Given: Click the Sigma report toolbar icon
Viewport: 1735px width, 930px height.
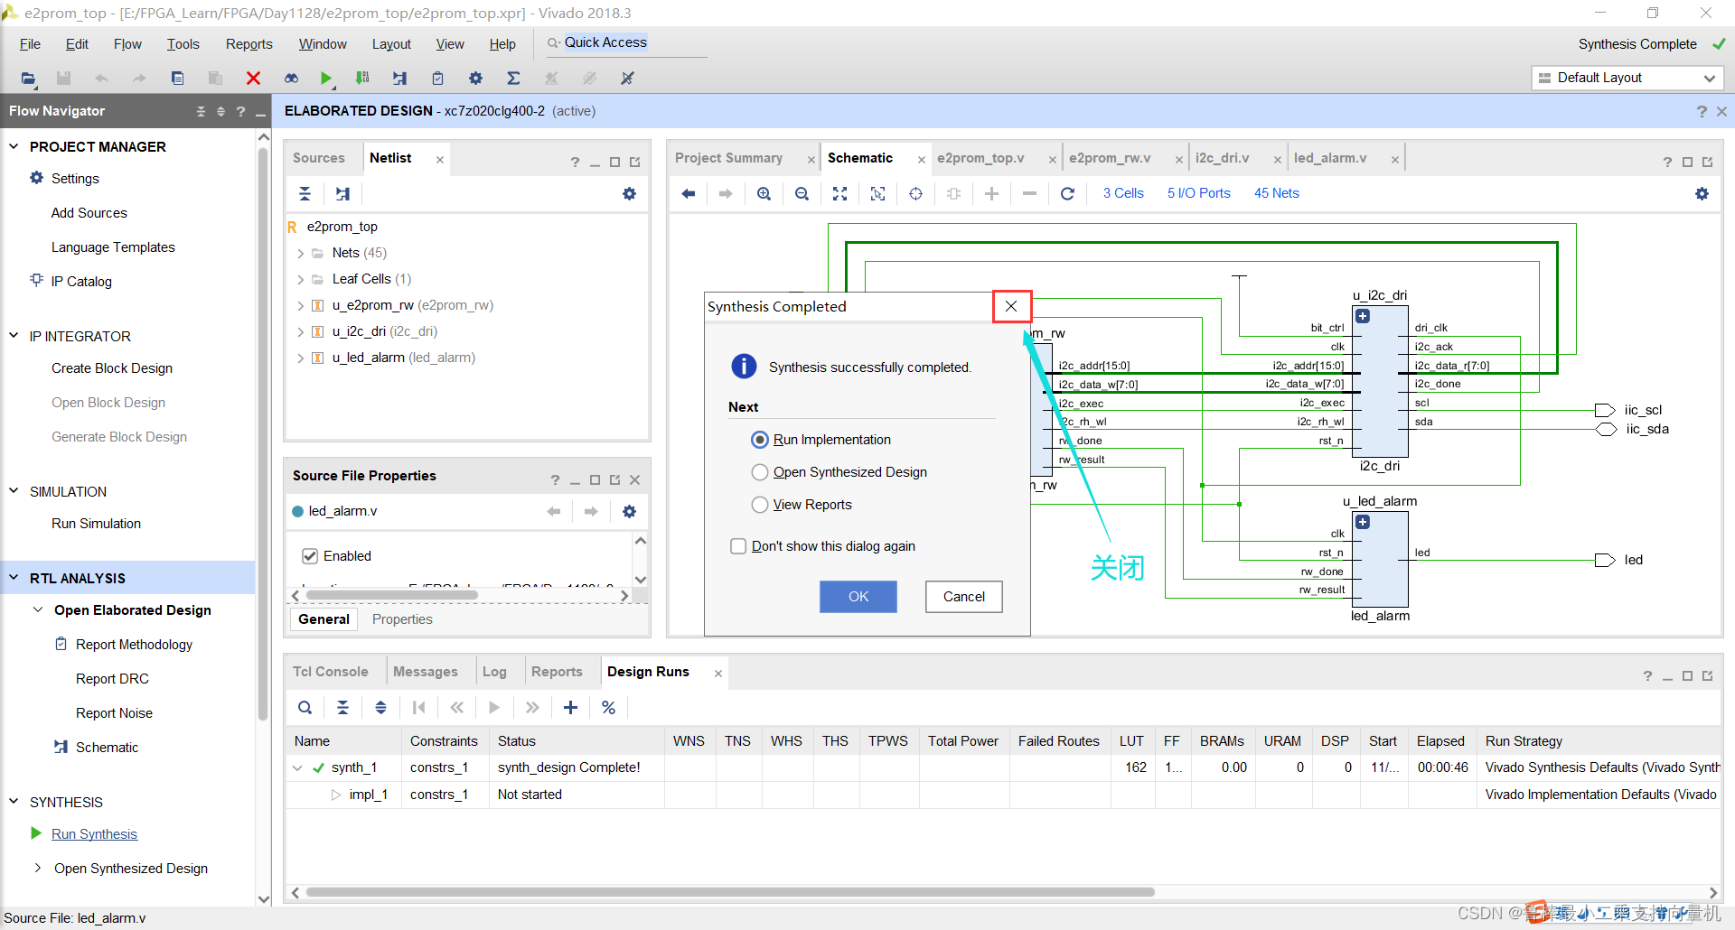Looking at the screenshot, I should pos(513,79).
